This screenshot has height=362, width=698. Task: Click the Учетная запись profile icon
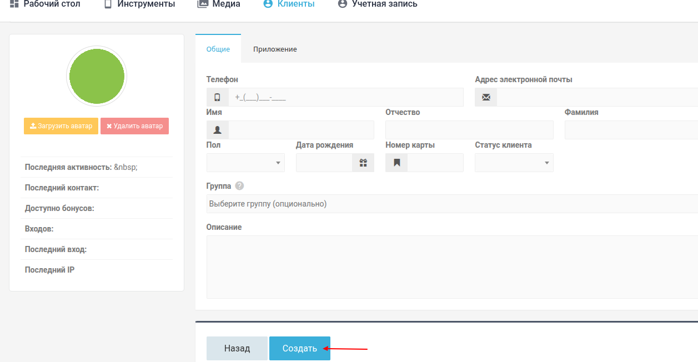[343, 4]
